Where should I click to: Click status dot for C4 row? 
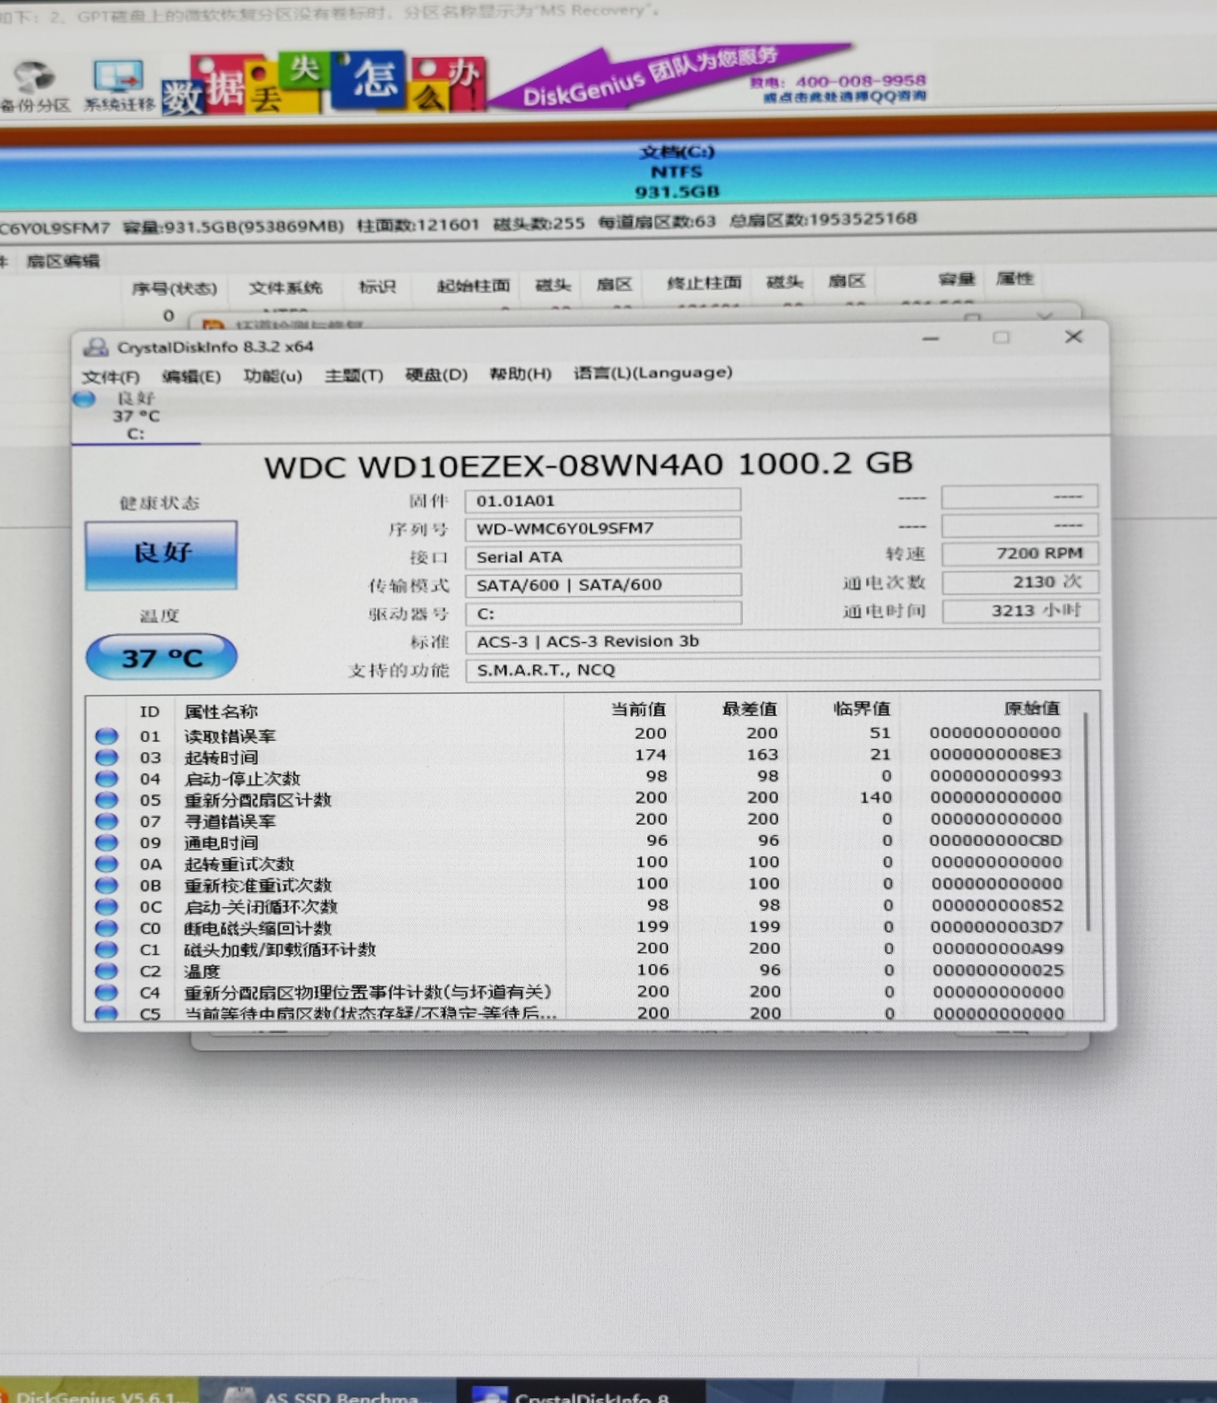click(107, 992)
